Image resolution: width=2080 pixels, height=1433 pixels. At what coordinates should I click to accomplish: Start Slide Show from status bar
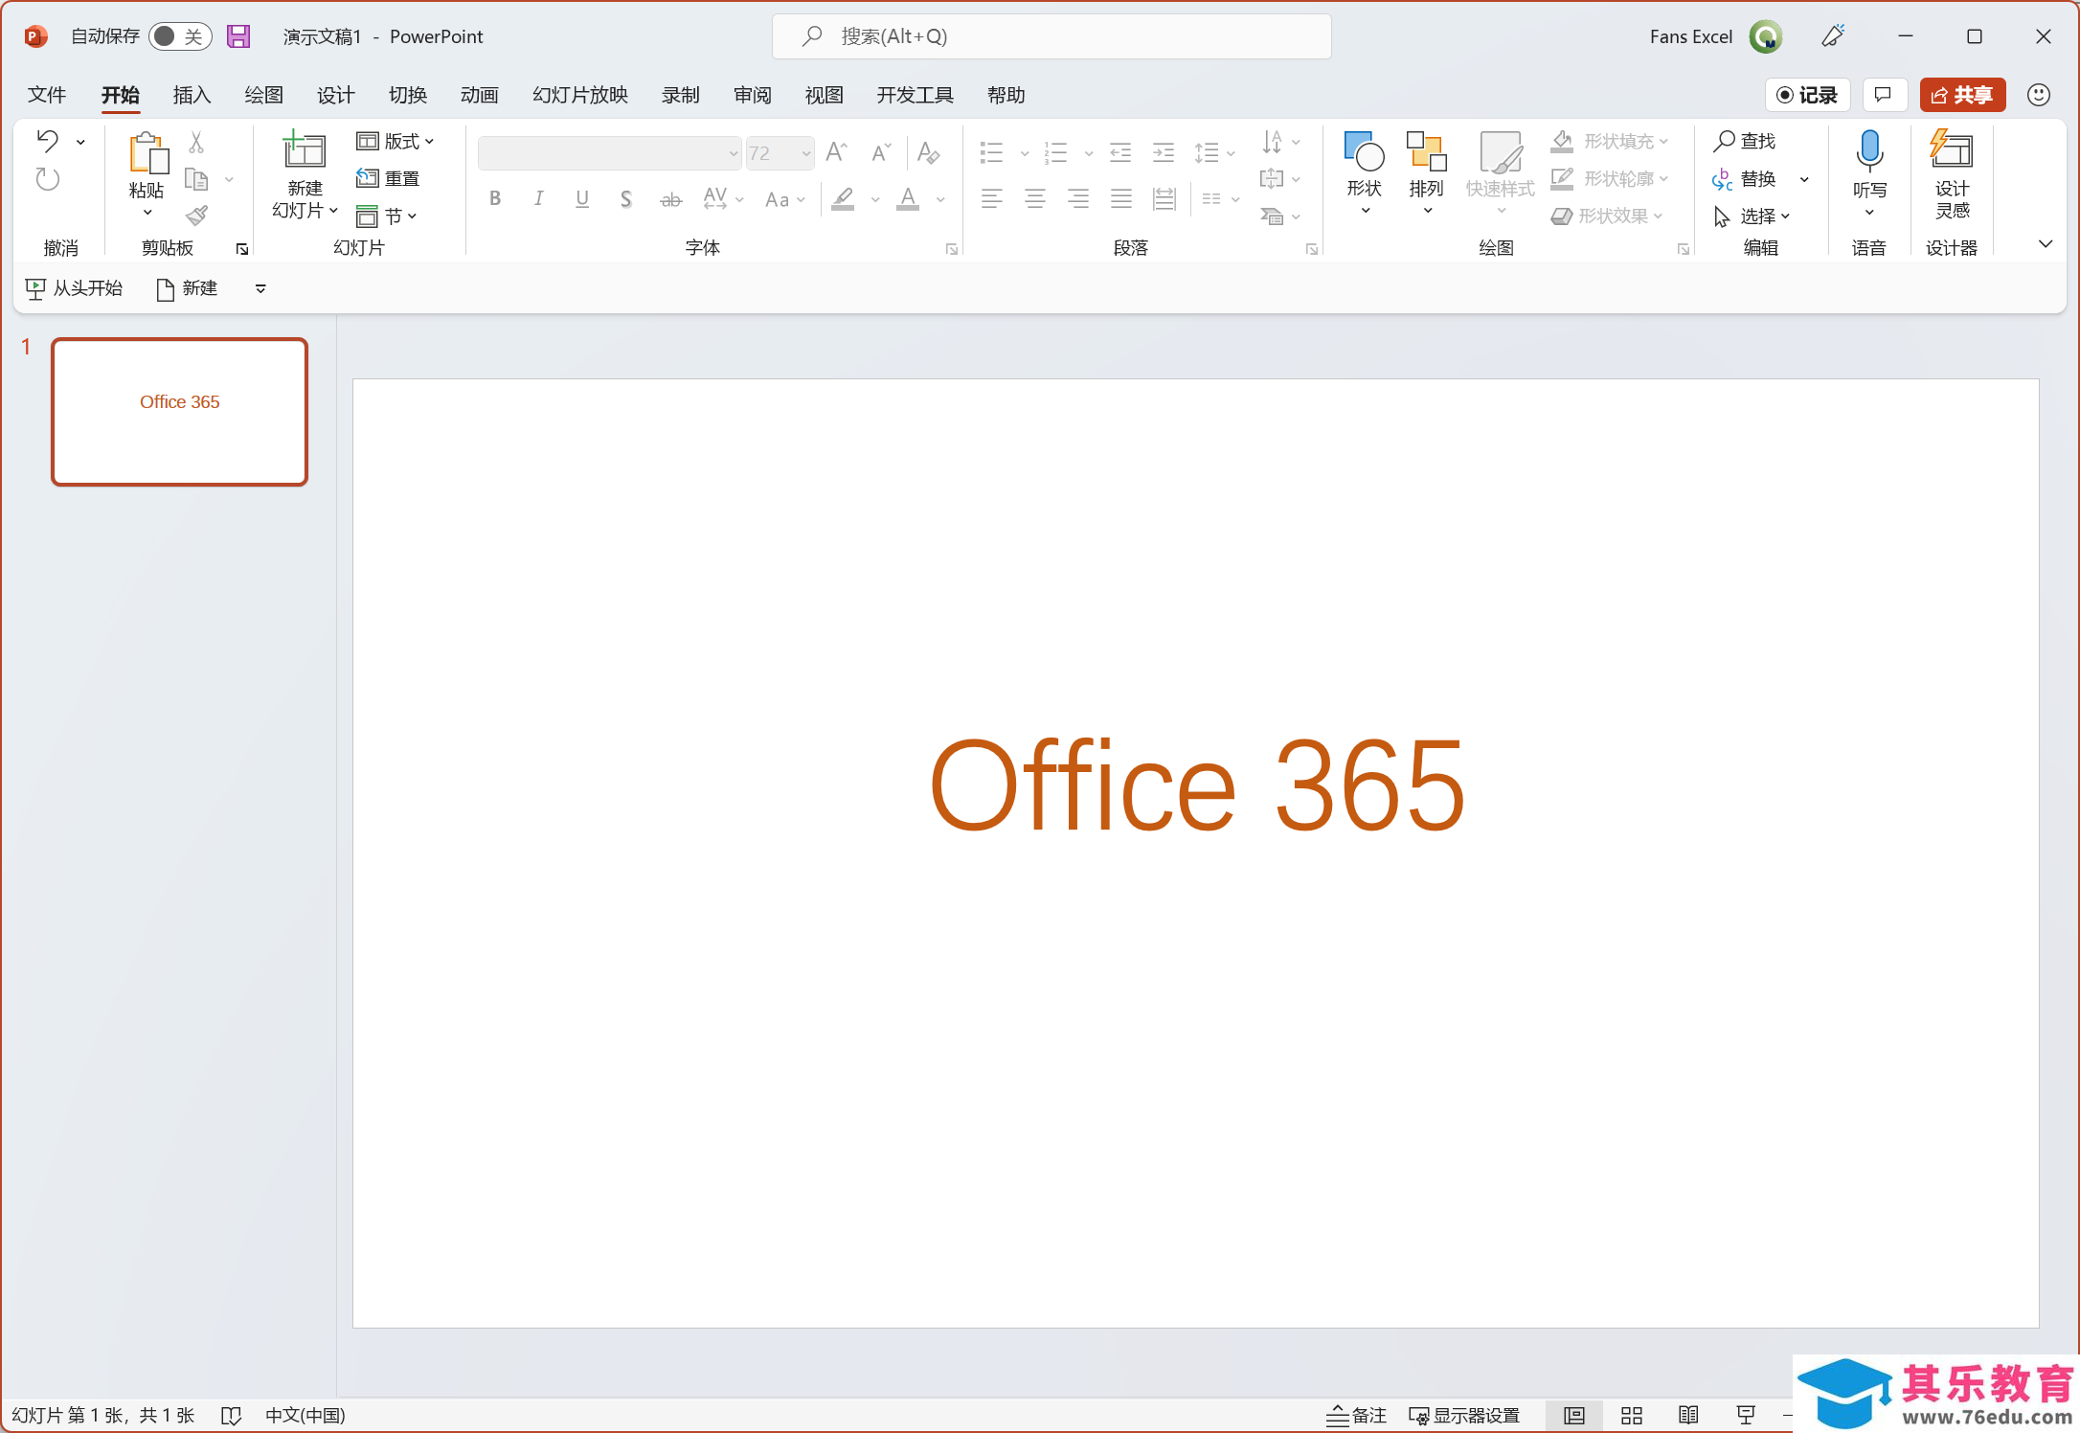[x=1746, y=1415]
